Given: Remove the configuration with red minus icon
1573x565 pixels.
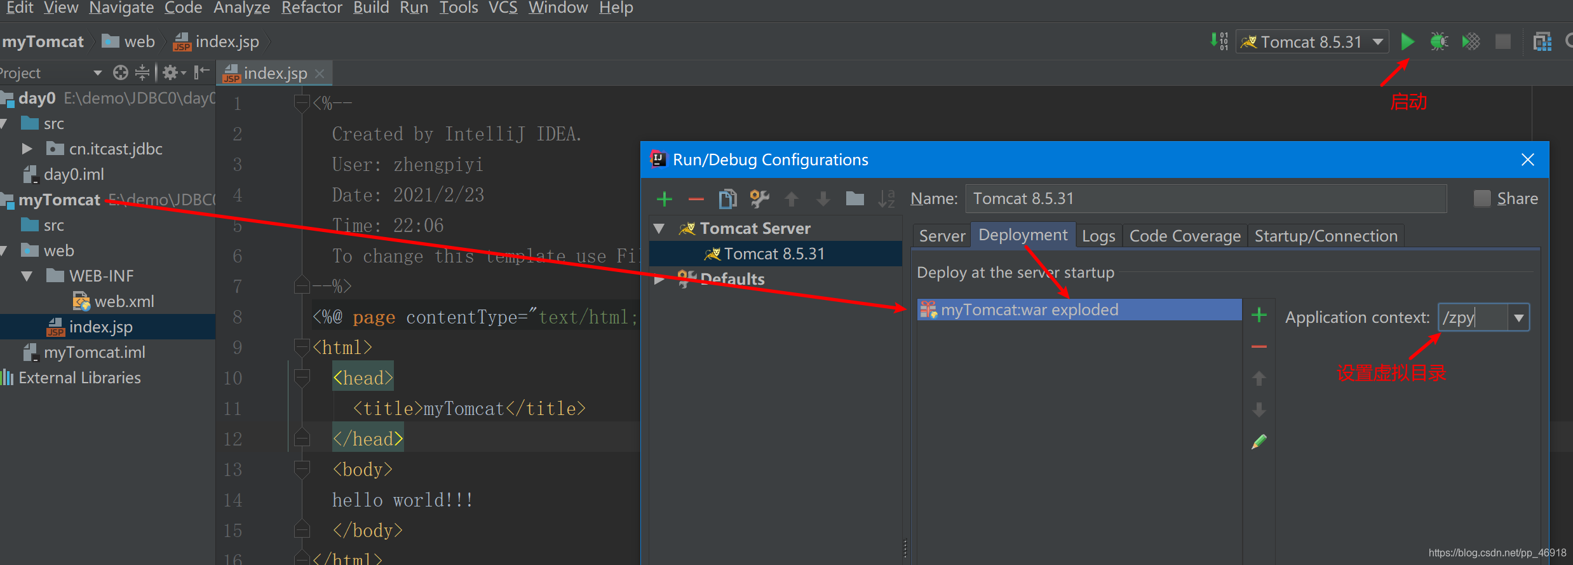Looking at the screenshot, I should pyautogui.click(x=696, y=200).
